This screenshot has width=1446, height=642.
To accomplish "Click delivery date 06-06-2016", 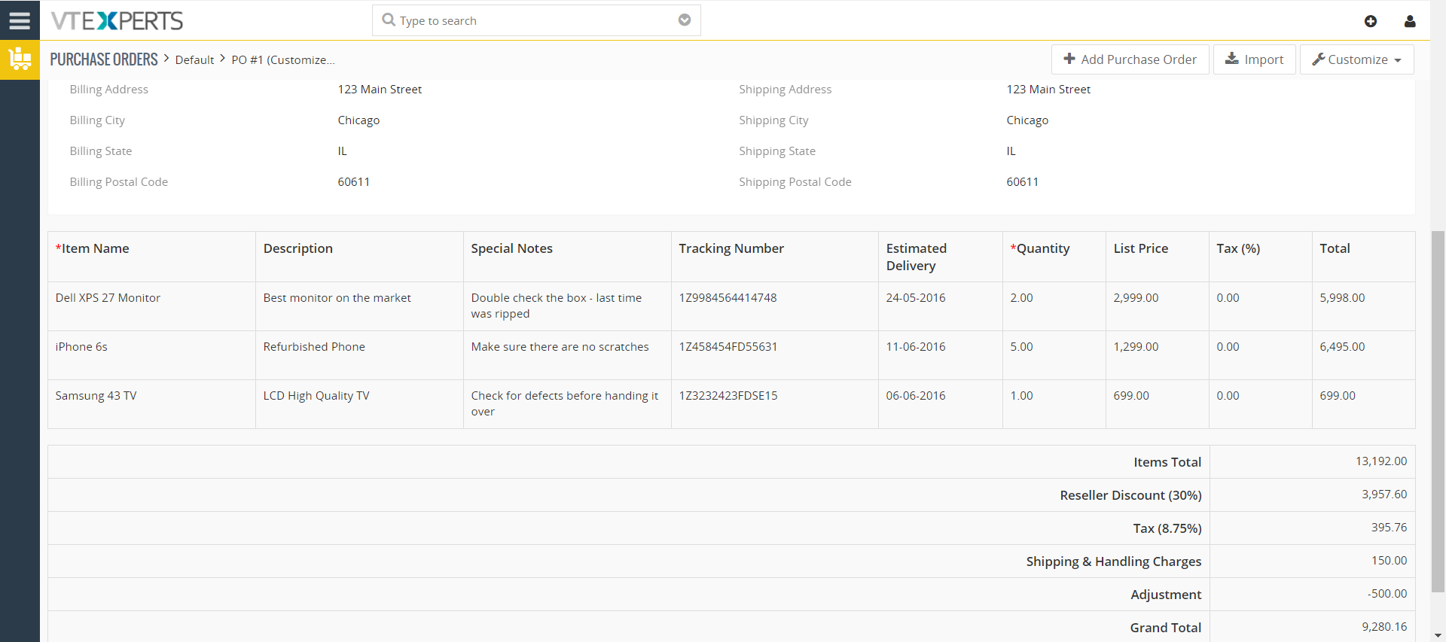I will coord(915,396).
